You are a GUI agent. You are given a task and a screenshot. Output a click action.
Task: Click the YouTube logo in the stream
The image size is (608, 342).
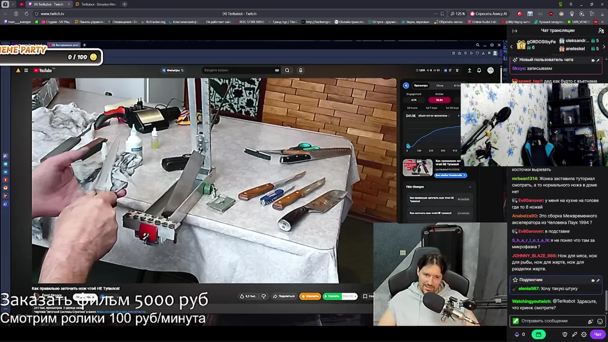pos(44,70)
